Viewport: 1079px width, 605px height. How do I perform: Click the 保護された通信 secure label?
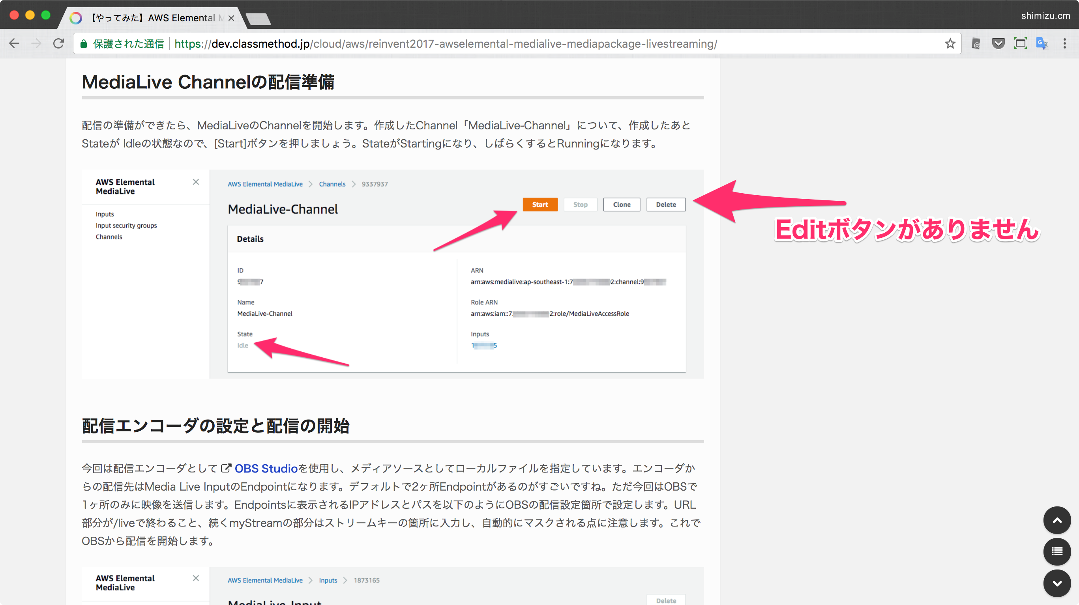pyautogui.click(x=129, y=43)
